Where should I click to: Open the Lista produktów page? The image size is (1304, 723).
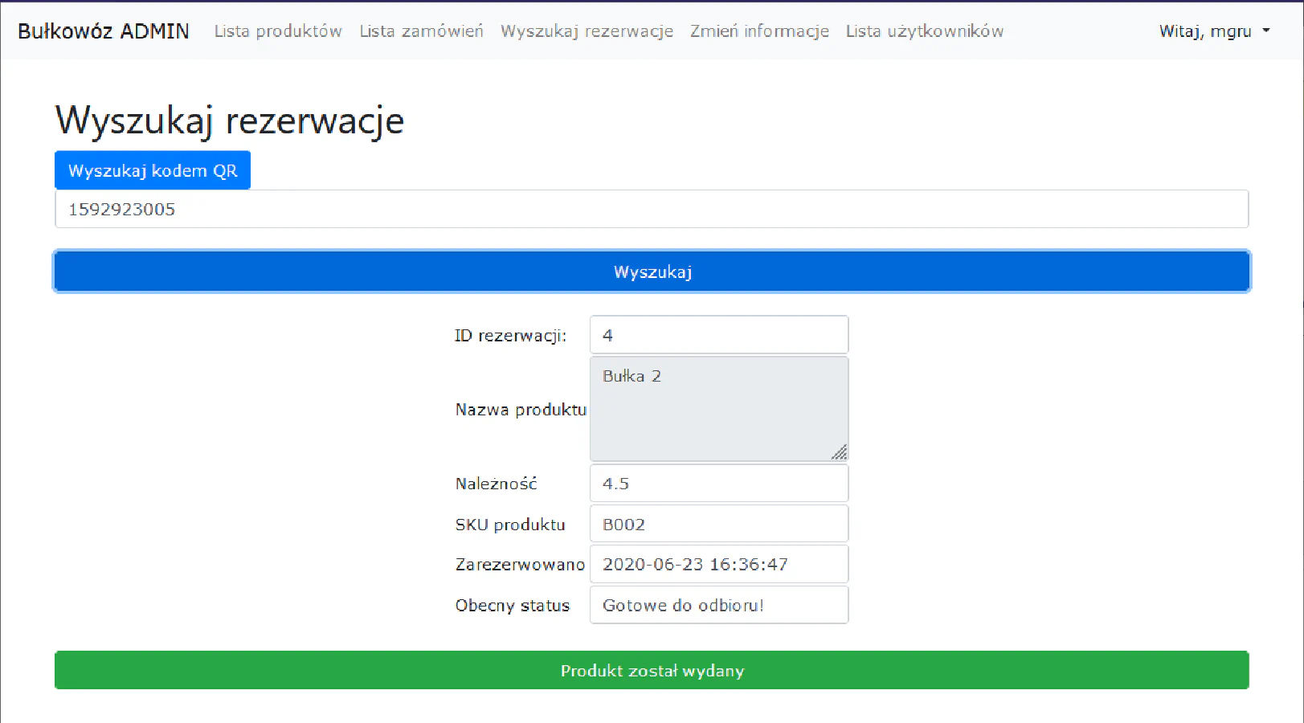pos(278,31)
